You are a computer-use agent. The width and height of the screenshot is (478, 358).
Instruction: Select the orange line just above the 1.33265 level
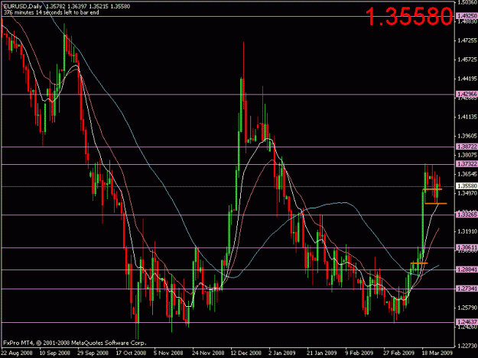click(x=436, y=203)
